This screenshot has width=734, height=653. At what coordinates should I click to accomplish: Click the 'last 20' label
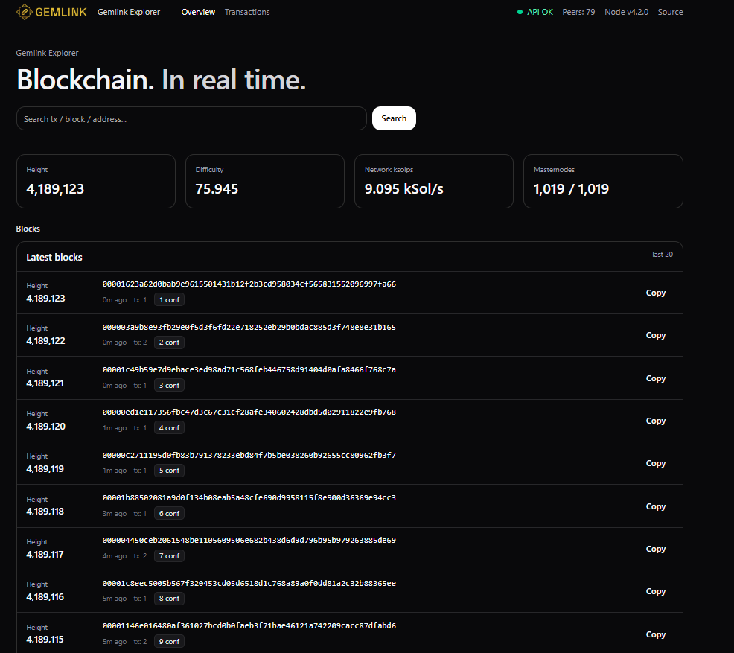tap(662, 254)
